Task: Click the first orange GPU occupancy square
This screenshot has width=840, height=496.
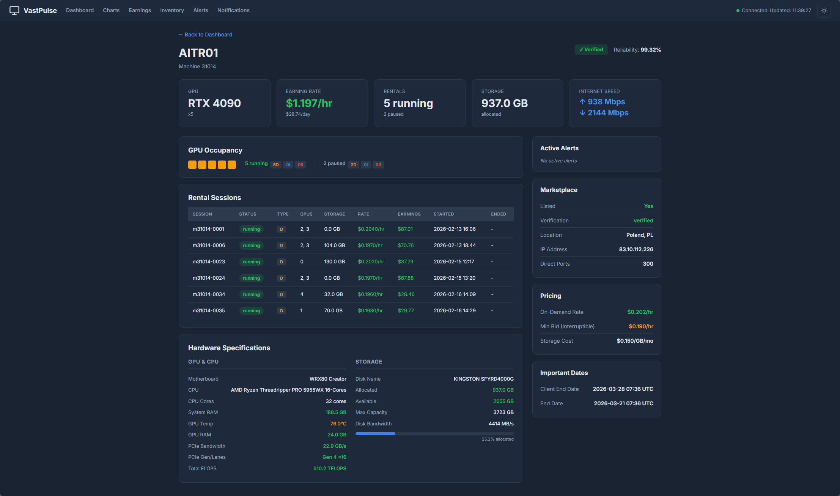Action: pos(192,165)
